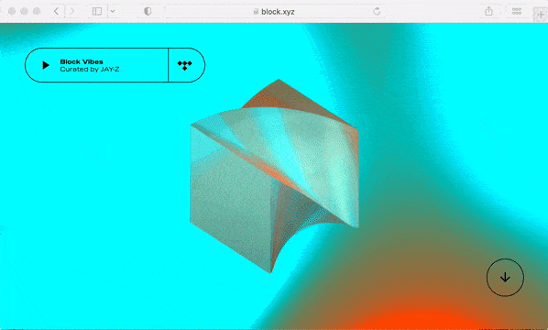Image resolution: width=548 pixels, height=330 pixels.
Task: Reload the block.xyz page
Action: point(377,11)
